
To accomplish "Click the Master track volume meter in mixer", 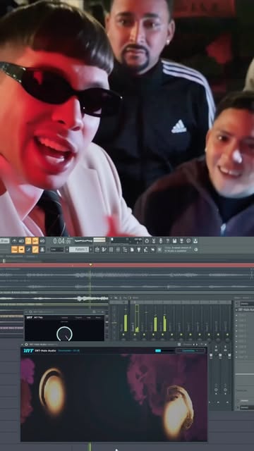I will [126, 323].
